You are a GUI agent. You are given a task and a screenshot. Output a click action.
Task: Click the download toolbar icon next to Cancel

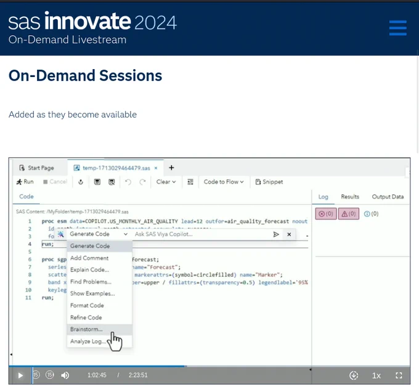coord(81,182)
